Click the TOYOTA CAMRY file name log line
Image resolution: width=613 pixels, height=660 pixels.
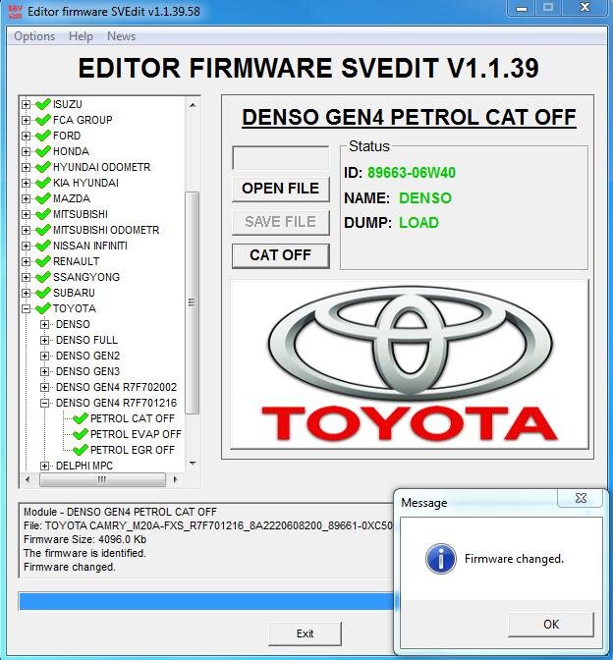208,525
